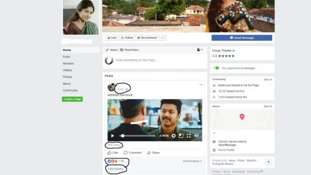Open the Privacy footer link
The width and height of the screenshot is (311, 175).
pyautogui.click(x=216, y=172)
